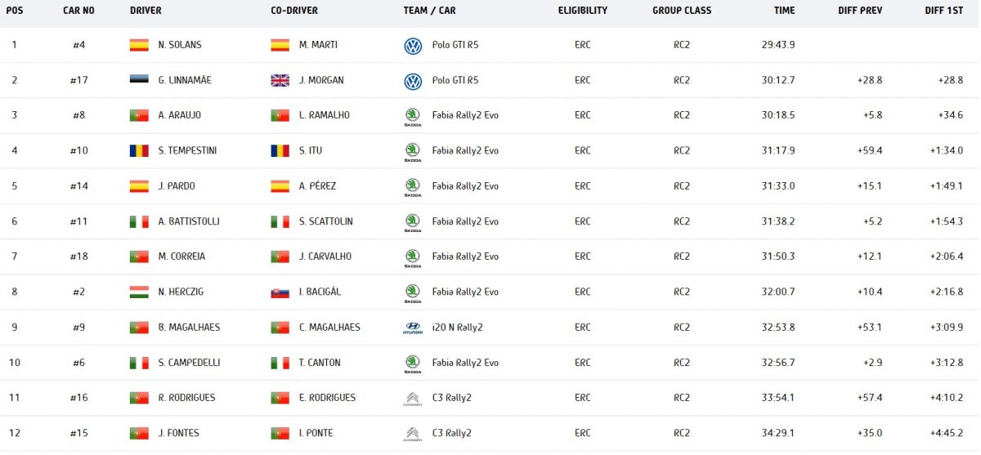Click the Estonian flag next to G. Linnamäe
The image size is (981, 455).
point(139,80)
